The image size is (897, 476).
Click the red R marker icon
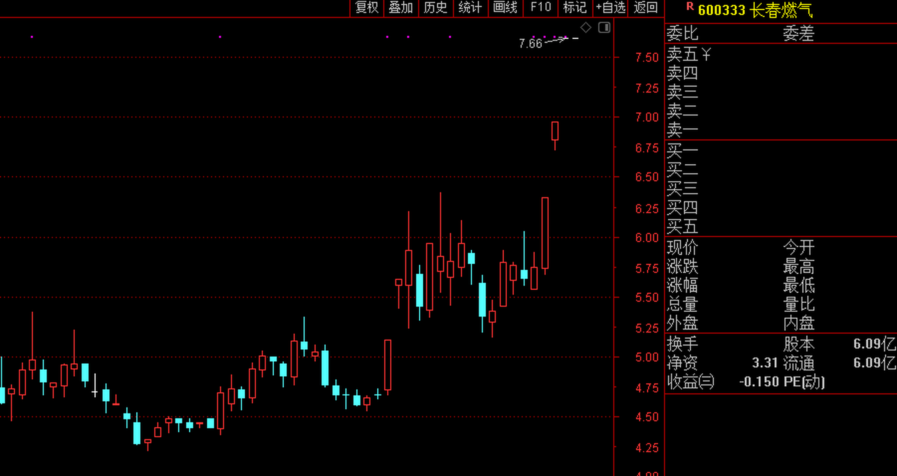690,6
